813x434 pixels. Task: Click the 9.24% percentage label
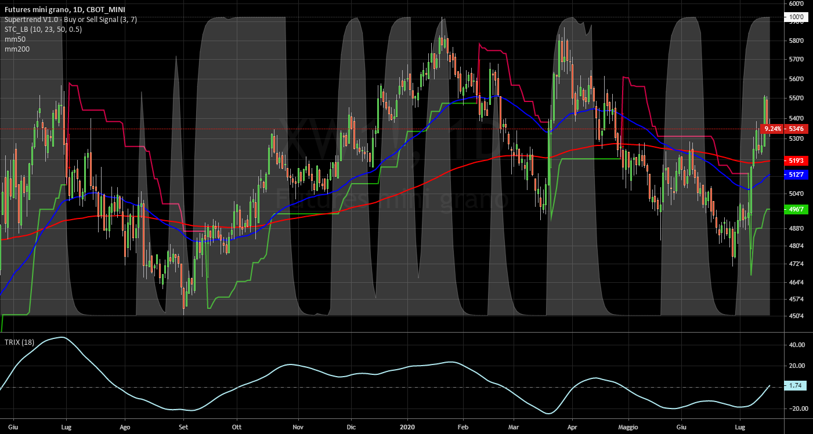tap(772, 128)
